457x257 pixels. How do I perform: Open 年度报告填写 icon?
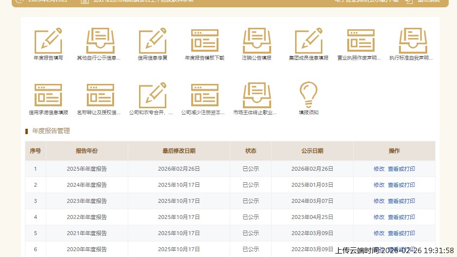48,41
